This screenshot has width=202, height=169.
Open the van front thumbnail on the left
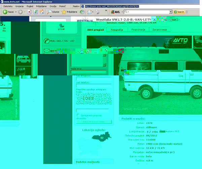click(x=24, y=60)
